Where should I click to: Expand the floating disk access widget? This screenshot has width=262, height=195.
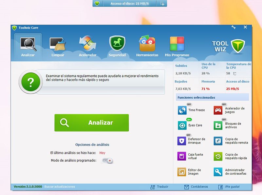162,4
